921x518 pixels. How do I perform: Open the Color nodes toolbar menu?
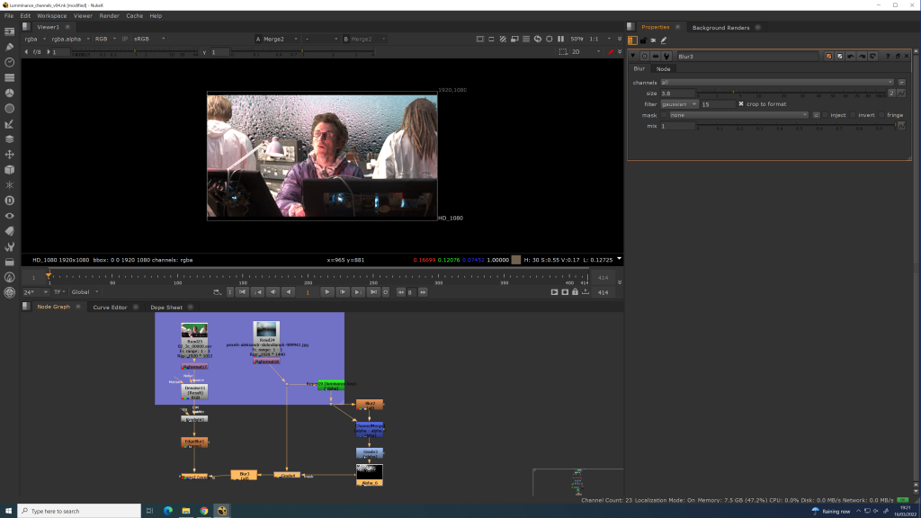tap(9, 93)
